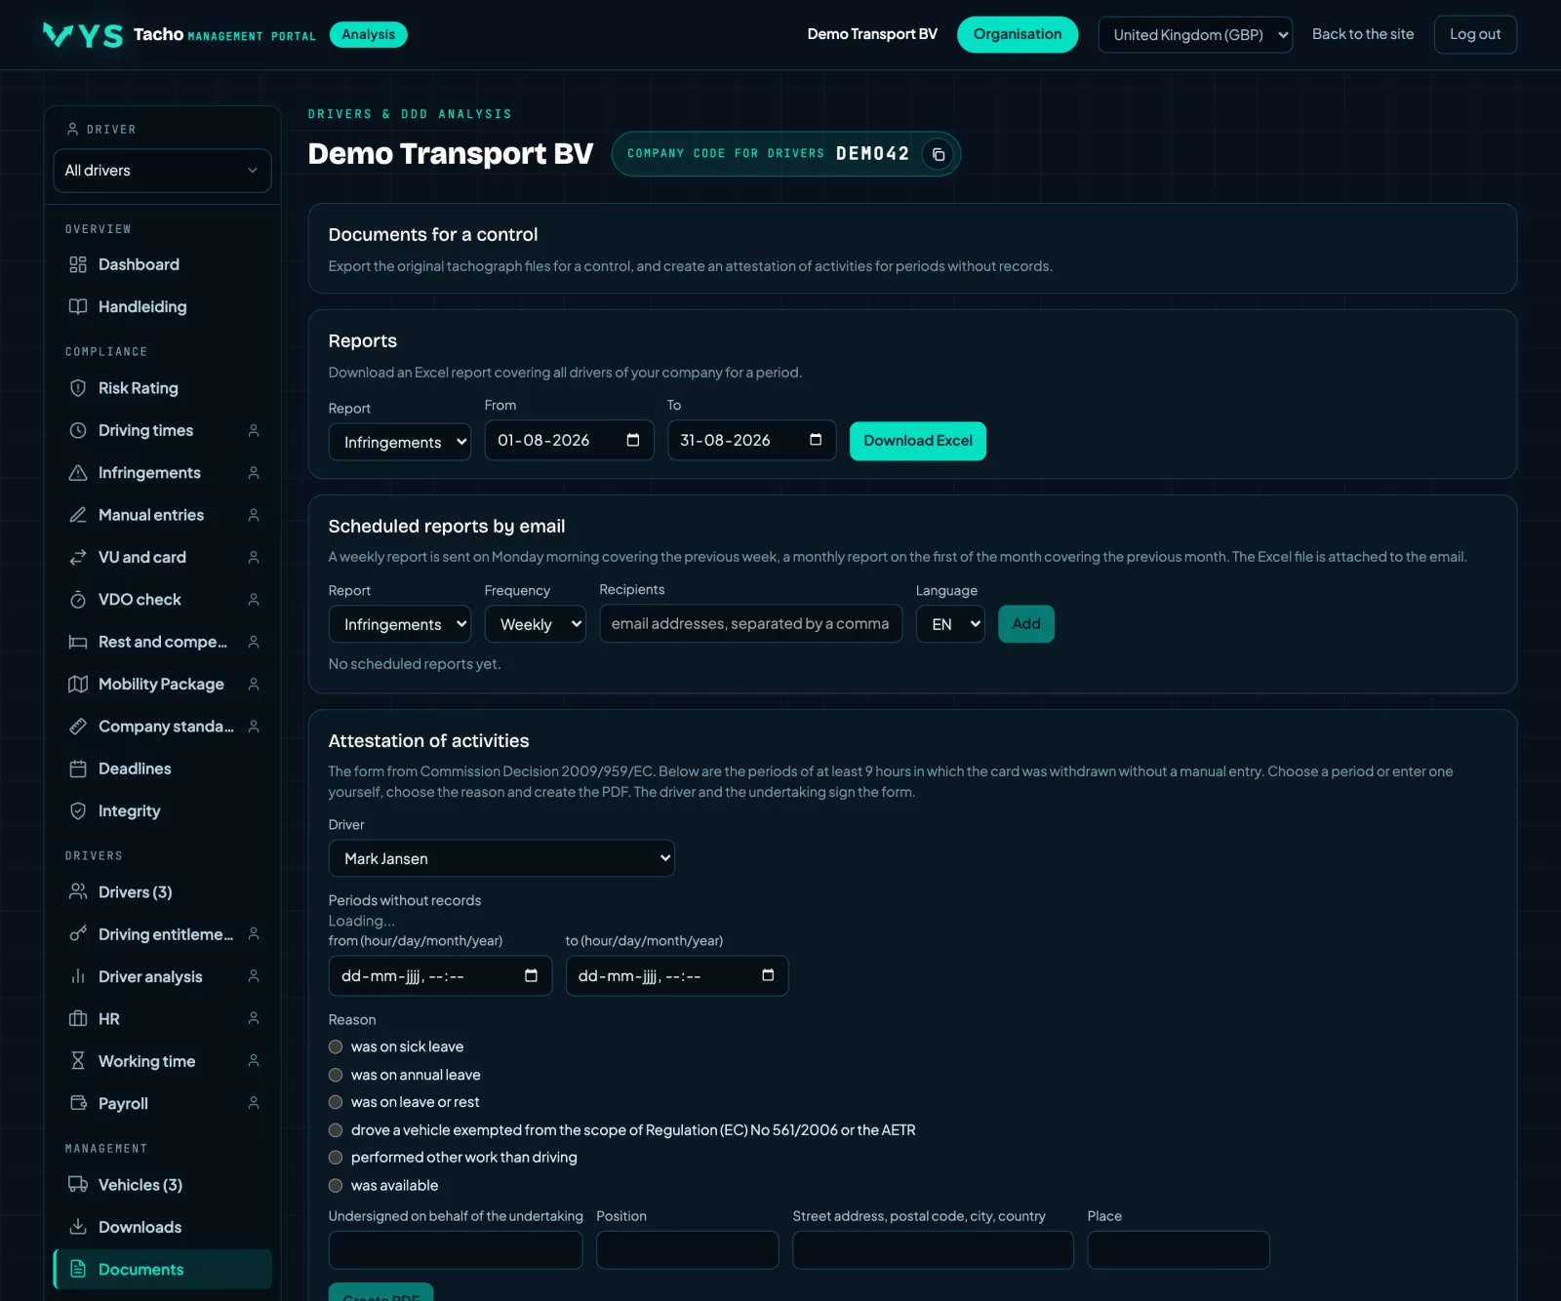
Task: Click the Vehicles truck icon
Action: pos(78,1184)
